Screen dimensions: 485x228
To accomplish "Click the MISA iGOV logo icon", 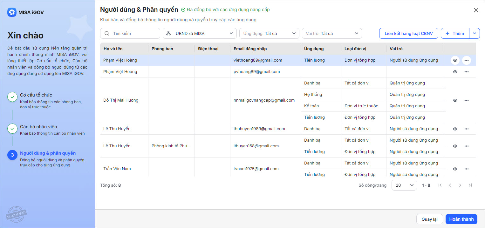I will pyautogui.click(x=12, y=12).
